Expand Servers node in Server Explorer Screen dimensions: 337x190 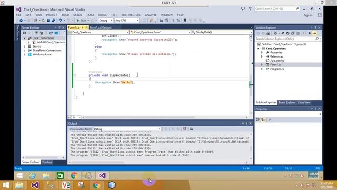(x=24, y=46)
